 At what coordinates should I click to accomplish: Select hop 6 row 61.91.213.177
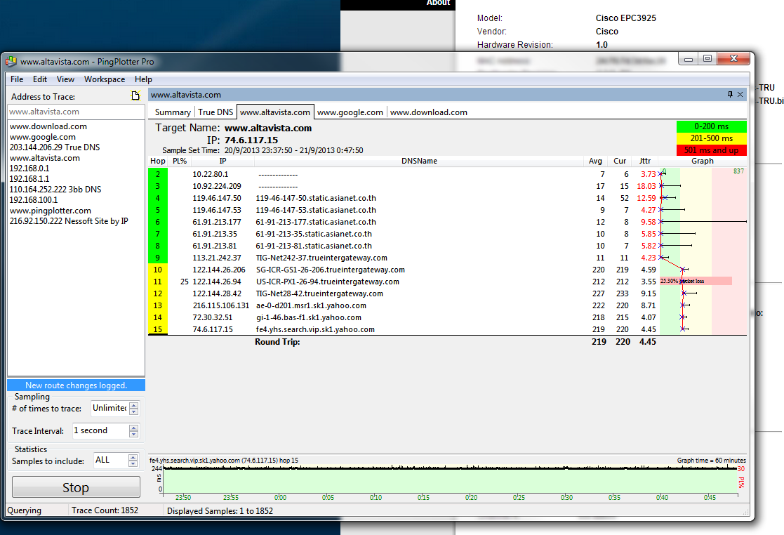click(x=448, y=222)
